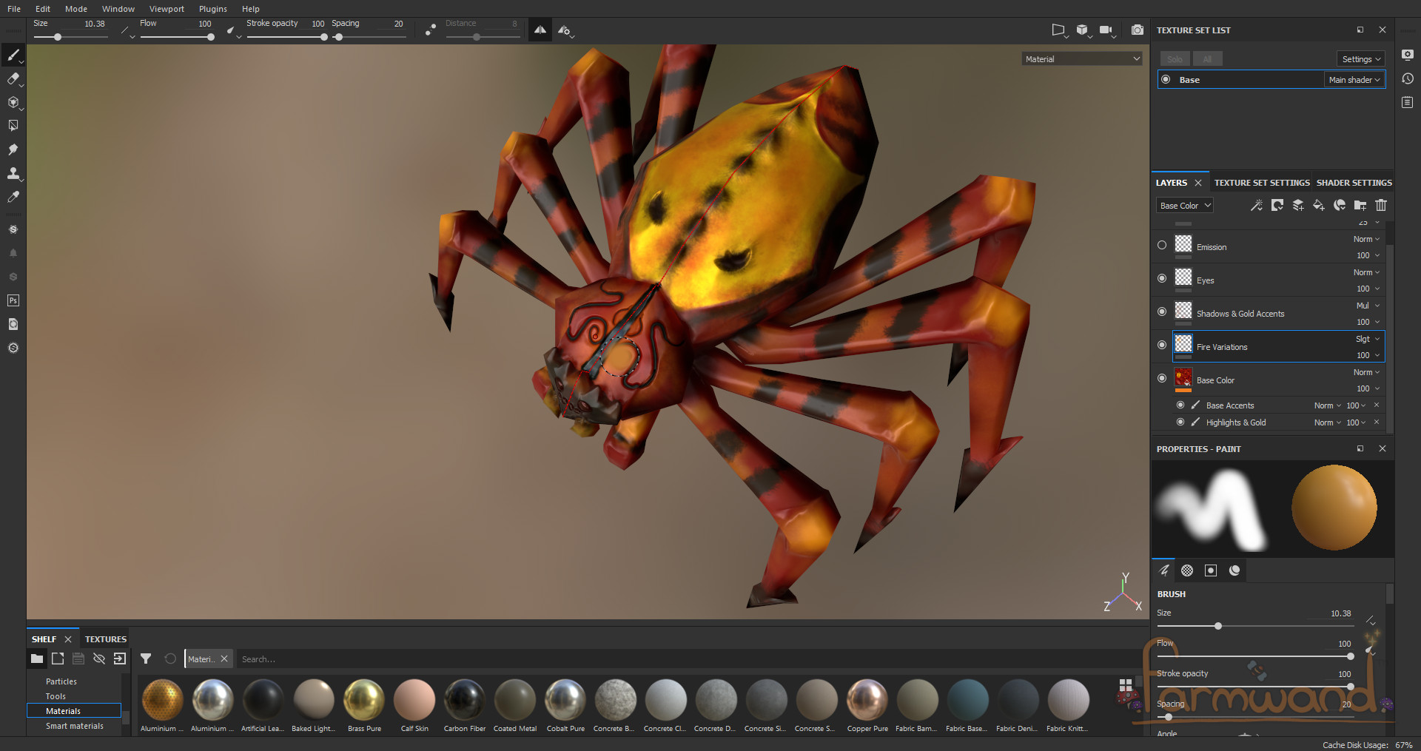Open the Log panel icon
This screenshot has height=751, width=1421.
1408,102
